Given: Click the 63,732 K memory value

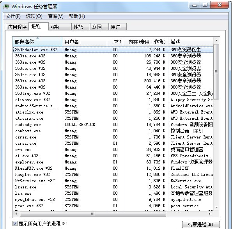Looking at the screenshot, I should (156, 162).
